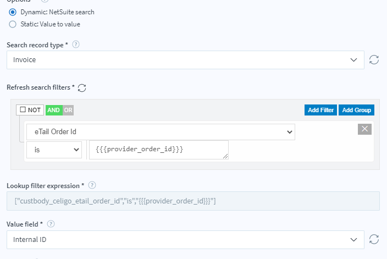Select Dynamic: NetSuite search radio option
This screenshot has width=387, height=259.
pos(13,12)
